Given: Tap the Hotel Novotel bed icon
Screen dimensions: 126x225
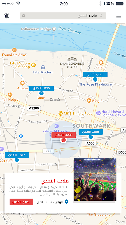Looking at the screenshot, I should coord(98,113).
